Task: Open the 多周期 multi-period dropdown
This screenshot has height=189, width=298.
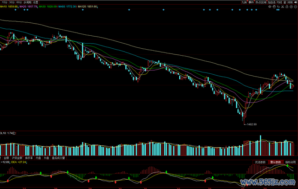Action: point(27,2)
